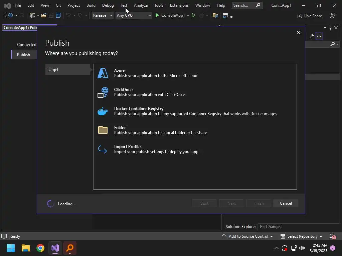Select the Folder publish target

(195, 130)
